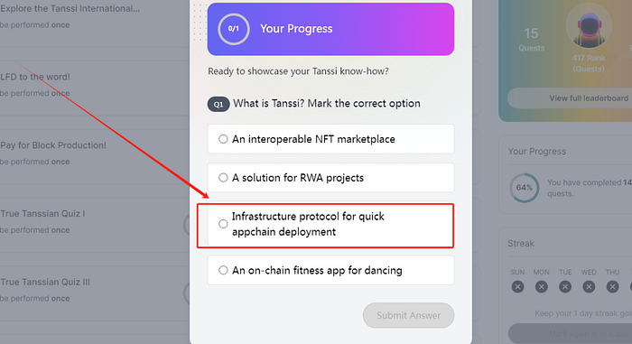Click the Q1 question badge
Viewport: 632px width, 344px height.
pos(218,104)
